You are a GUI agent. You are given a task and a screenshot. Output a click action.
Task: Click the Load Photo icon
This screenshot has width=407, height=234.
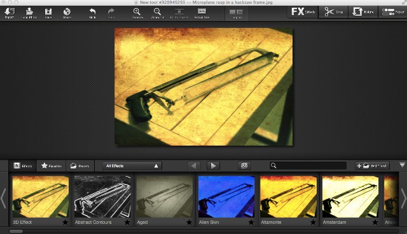[x=29, y=13]
